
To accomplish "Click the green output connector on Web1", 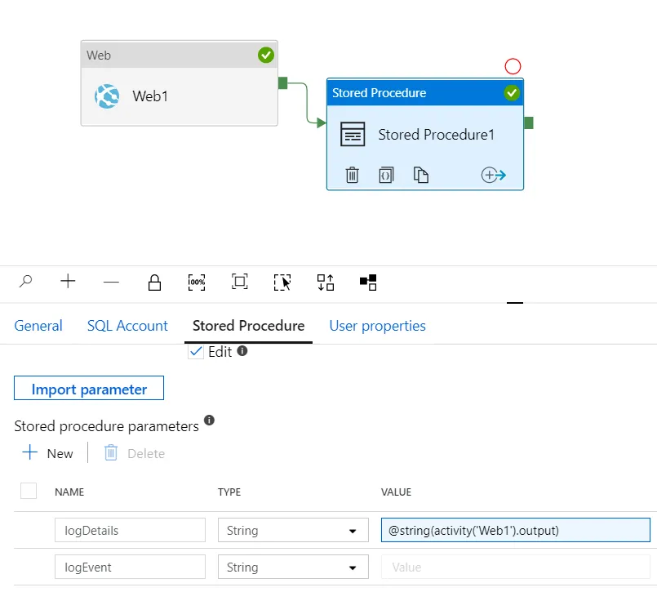I will [283, 83].
